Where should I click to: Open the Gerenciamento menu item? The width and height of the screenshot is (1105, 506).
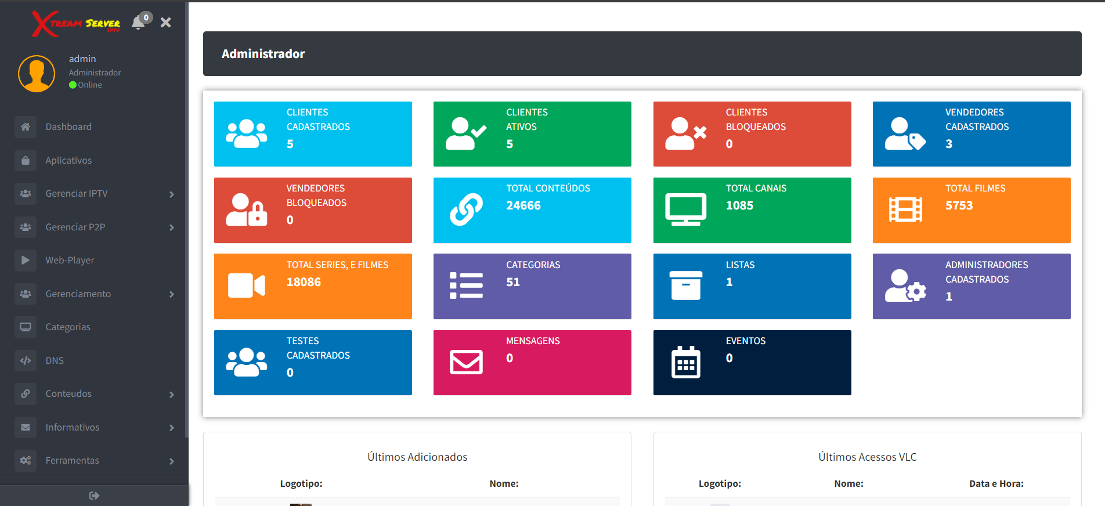[78, 294]
